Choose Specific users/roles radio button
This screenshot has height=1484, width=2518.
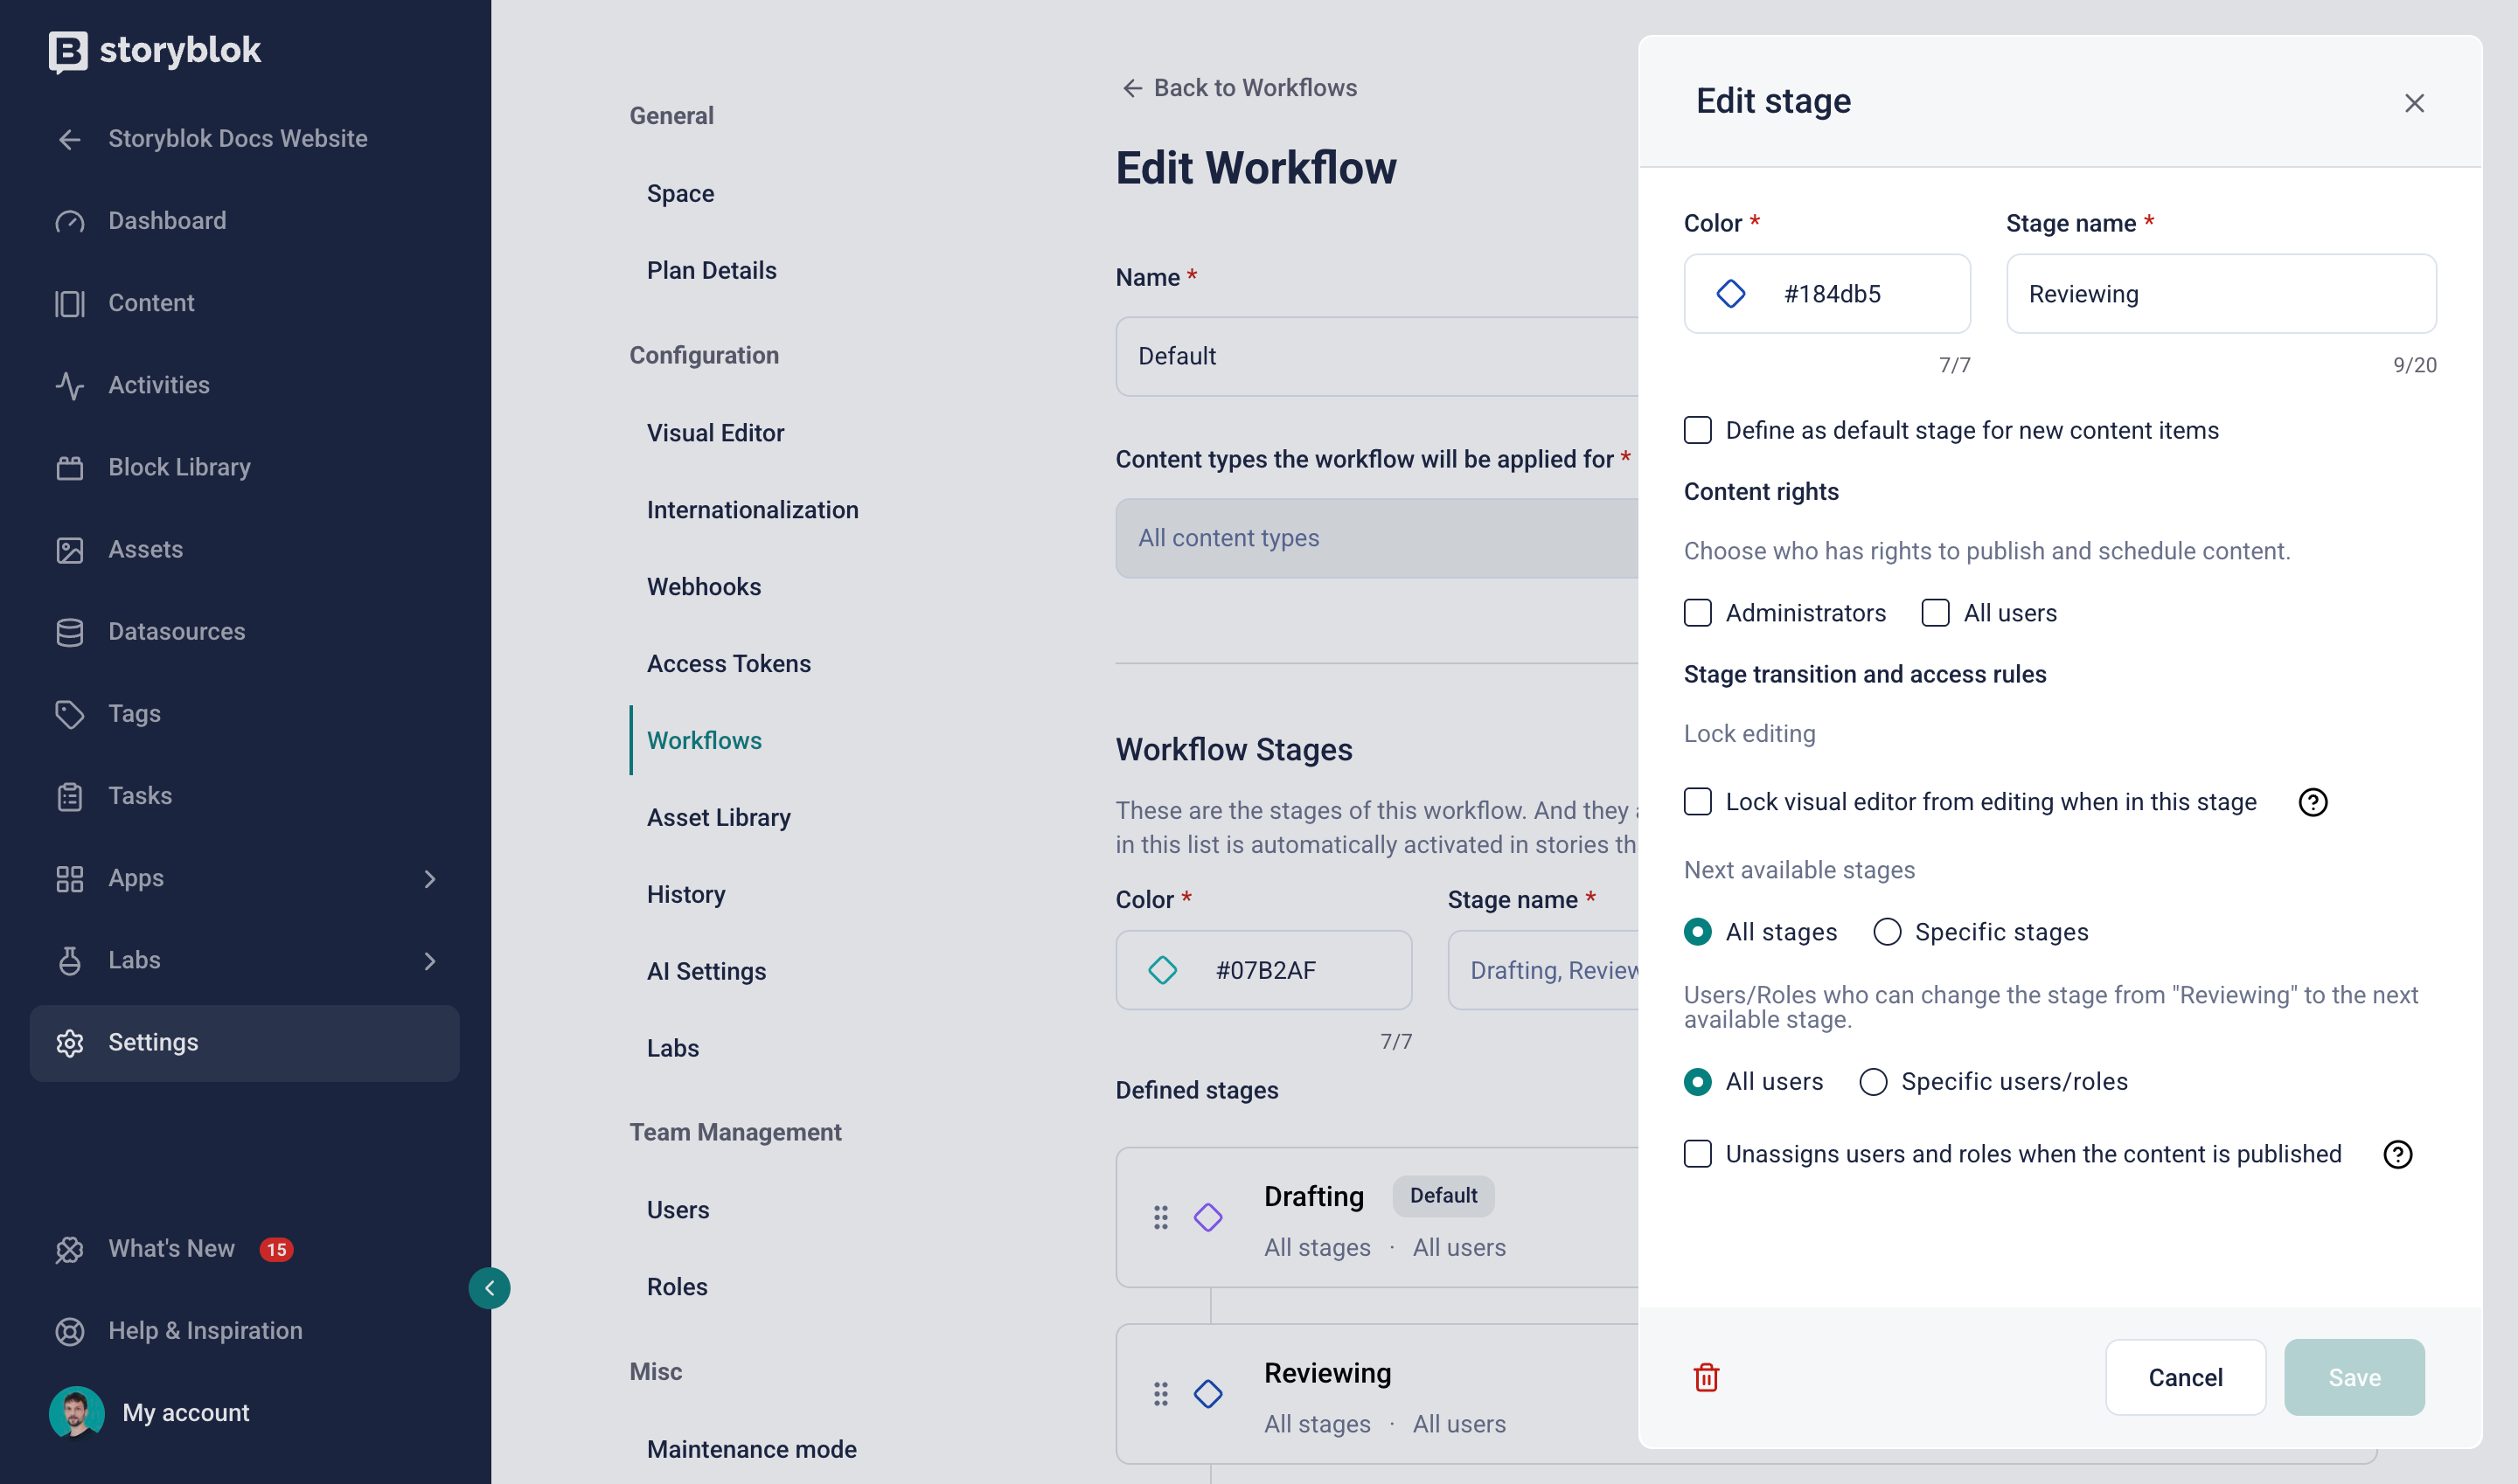pos(1873,1081)
